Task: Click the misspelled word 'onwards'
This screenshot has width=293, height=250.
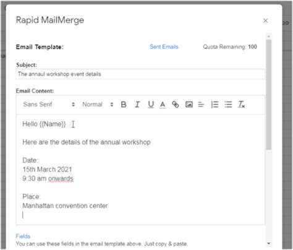Action: click(61, 179)
